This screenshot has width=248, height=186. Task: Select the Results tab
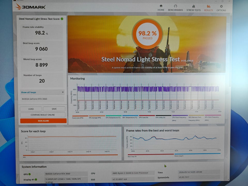208,8
